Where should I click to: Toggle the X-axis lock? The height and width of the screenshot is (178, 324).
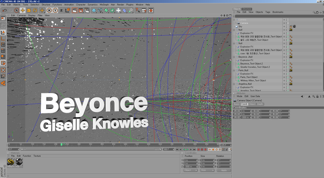click(x=49, y=10)
